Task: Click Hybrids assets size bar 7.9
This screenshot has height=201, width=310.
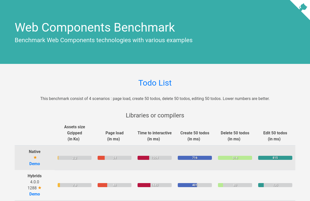Action: click(x=75, y=185)
